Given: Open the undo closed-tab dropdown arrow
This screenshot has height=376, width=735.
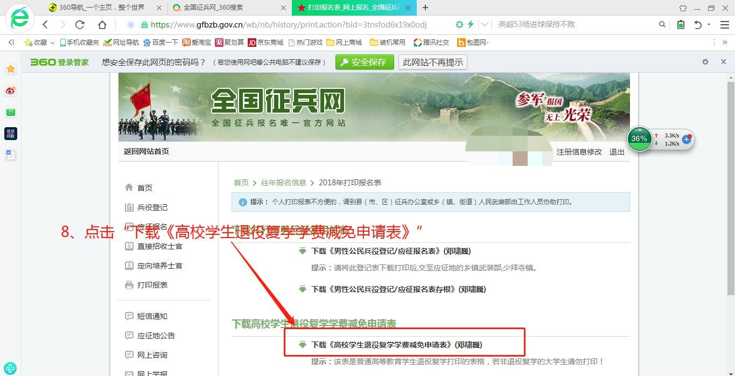Looking at the screenshot, I should [709, 25].
